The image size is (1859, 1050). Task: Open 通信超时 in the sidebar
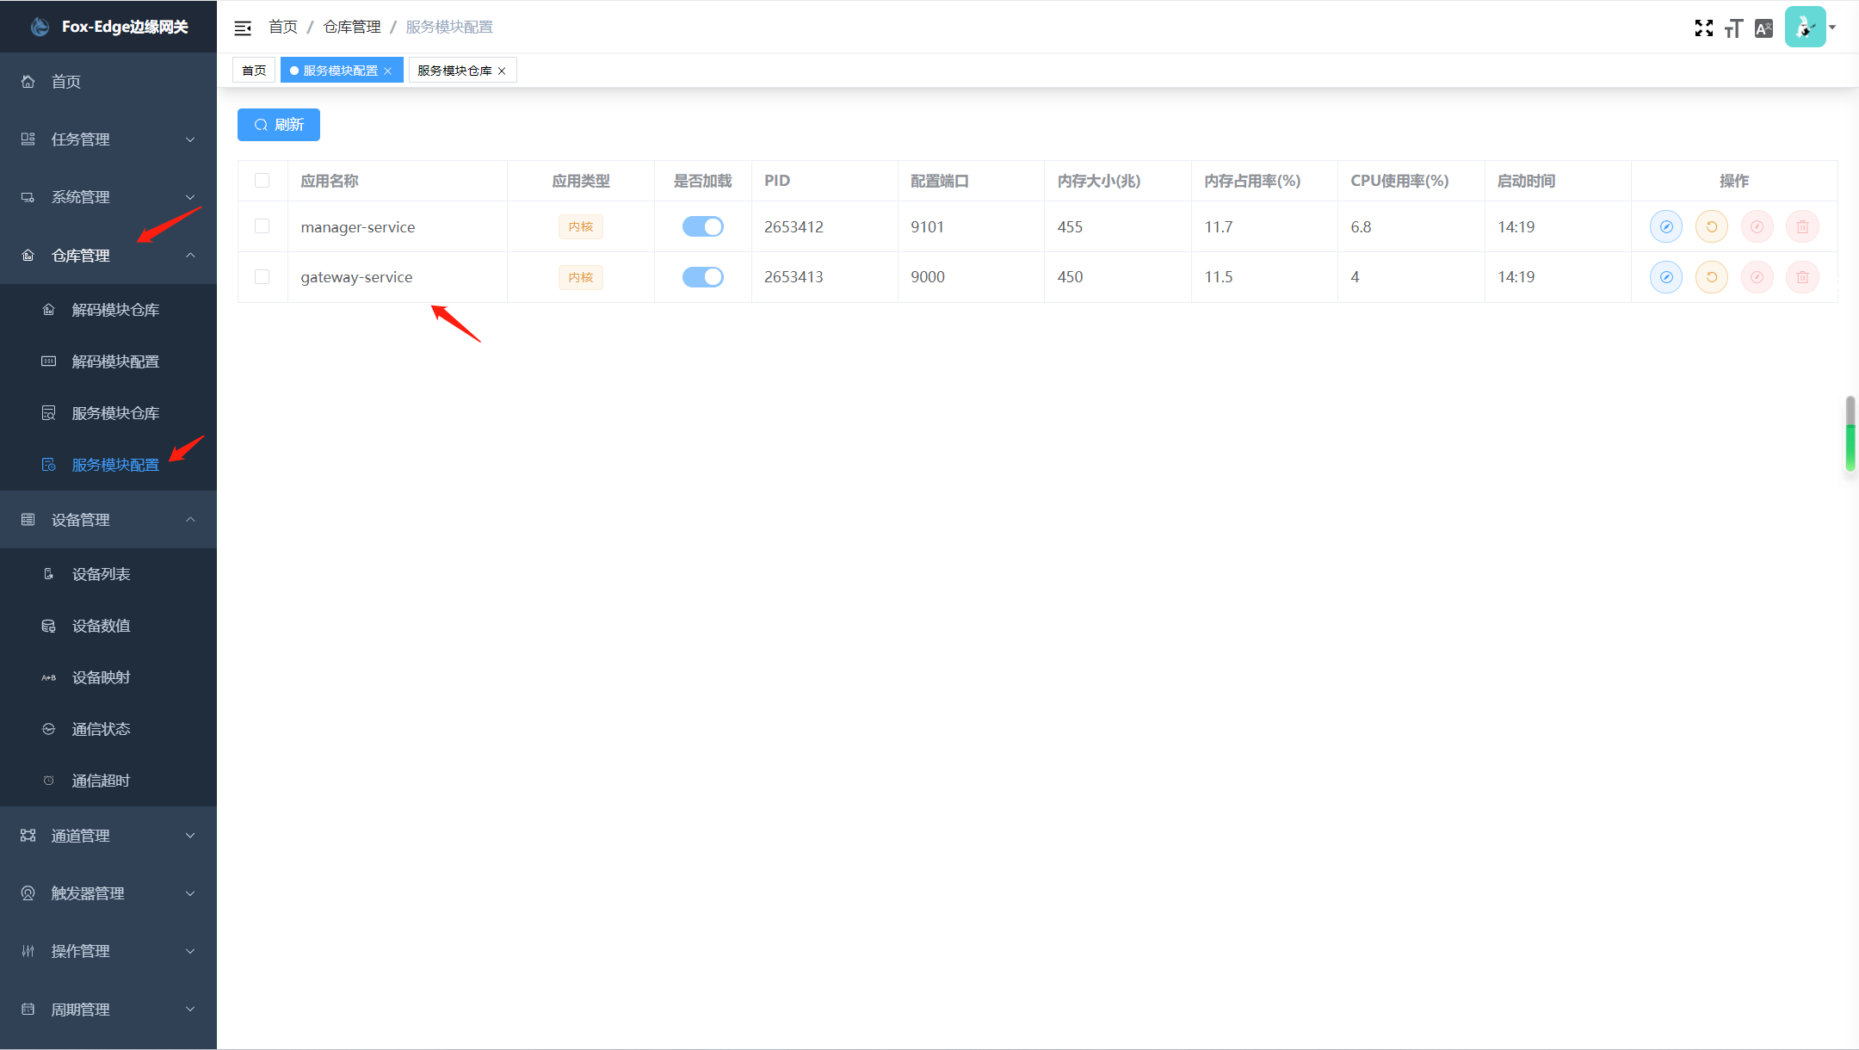click(108, 781)
